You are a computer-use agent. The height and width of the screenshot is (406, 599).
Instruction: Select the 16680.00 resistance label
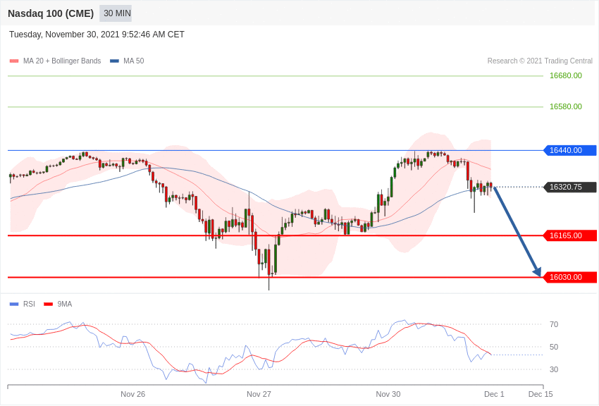coord(565,75)
